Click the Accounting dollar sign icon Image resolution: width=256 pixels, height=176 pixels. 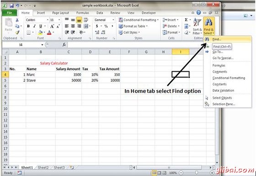tap(97, 26)
